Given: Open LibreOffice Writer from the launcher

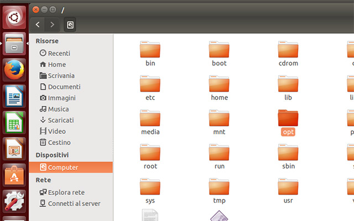Looking at the screenshot, I should coord(14,96).
